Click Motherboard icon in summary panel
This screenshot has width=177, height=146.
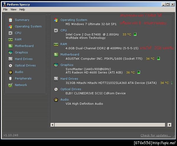point(56,55)
